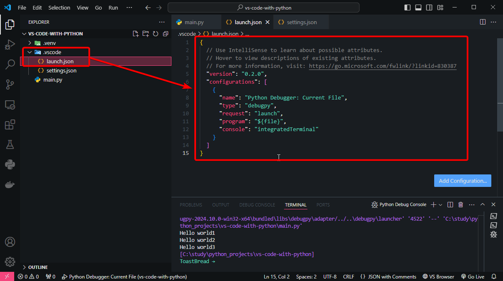The image size is (503, 281).
Task: Open the Explorer view in activity bar
Action: point(10,25)
